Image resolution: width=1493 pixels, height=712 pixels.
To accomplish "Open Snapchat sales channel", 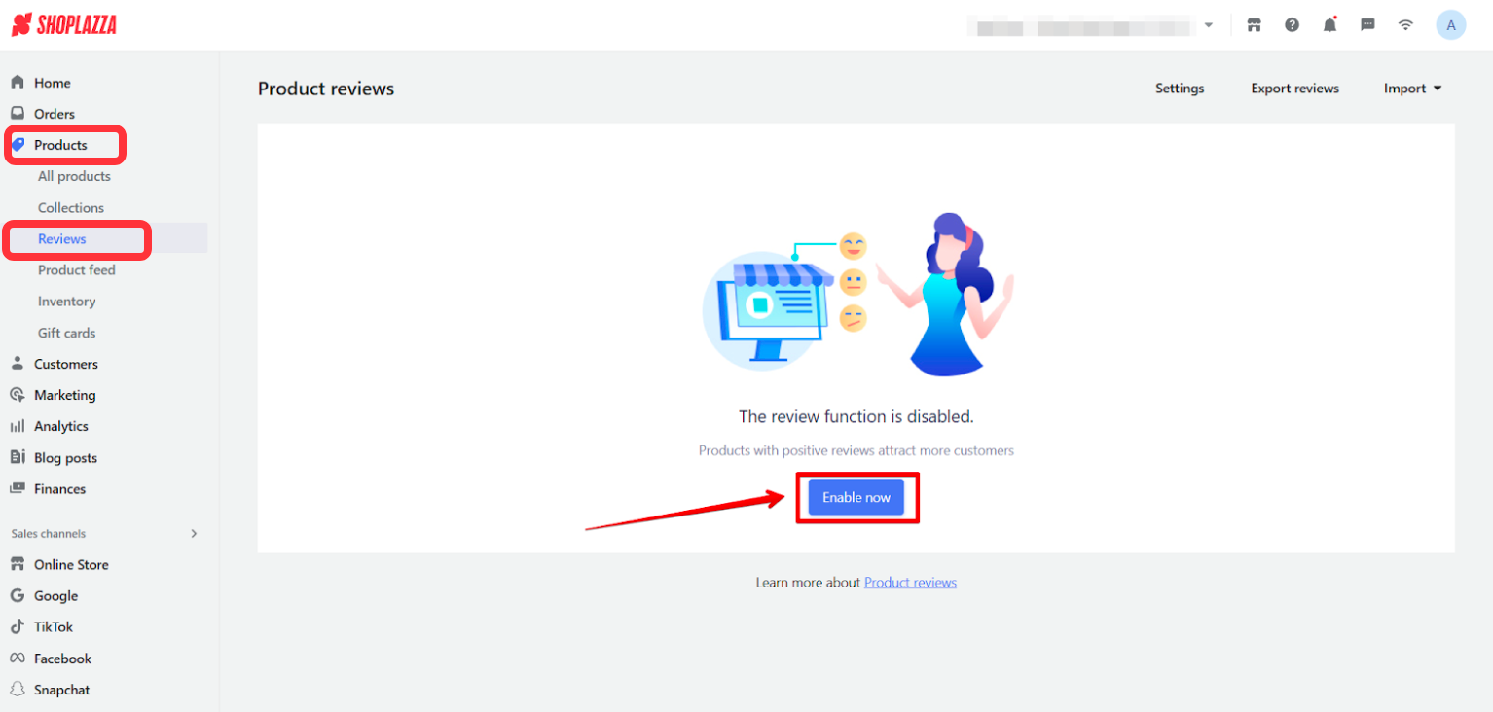I will click(x=61, y=690).
